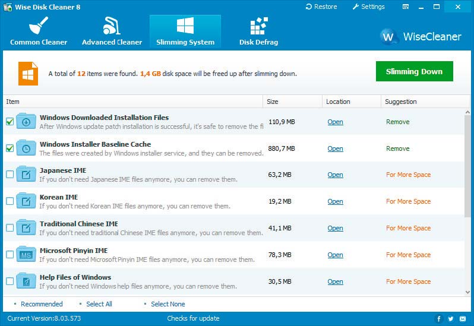474x326 pixels.
Task: Switch to the Advanced Cleaner tab
Action: click(112, 31)
